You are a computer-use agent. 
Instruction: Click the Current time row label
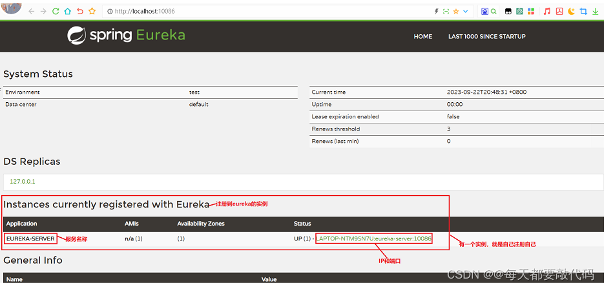(329, 92)
